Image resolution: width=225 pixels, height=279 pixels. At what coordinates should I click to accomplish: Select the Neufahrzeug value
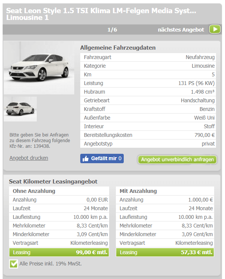pos(200,57)
